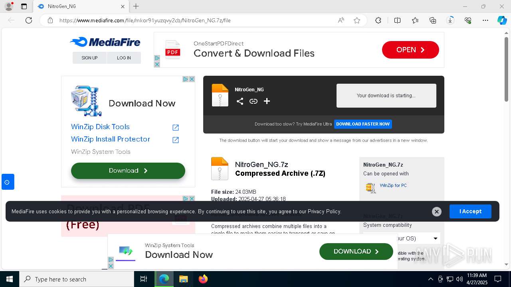This screenshot has height=287, width=511.
Task: Launch Firefox from taskbar
Action: tap(203, 279)
